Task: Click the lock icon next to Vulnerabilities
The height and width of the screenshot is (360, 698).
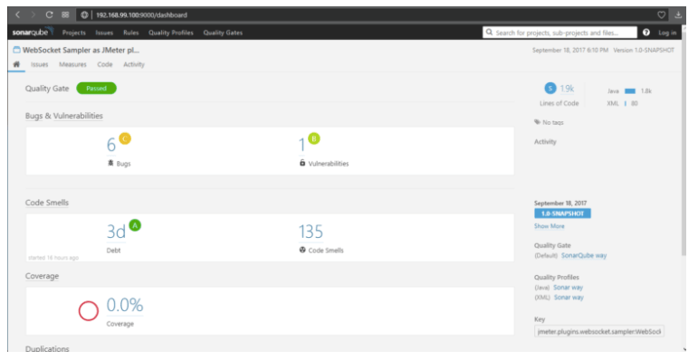Action: [302, 163]
